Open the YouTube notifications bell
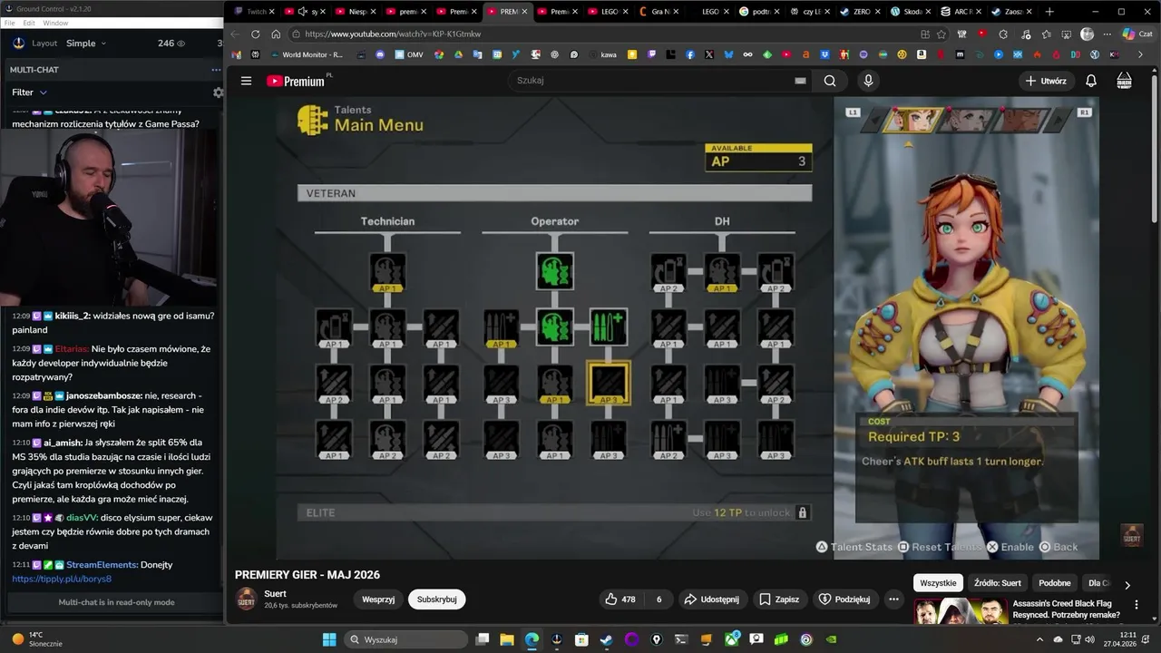 [1091, 81]
